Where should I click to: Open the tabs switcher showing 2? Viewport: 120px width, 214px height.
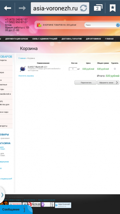pos(98,8)
